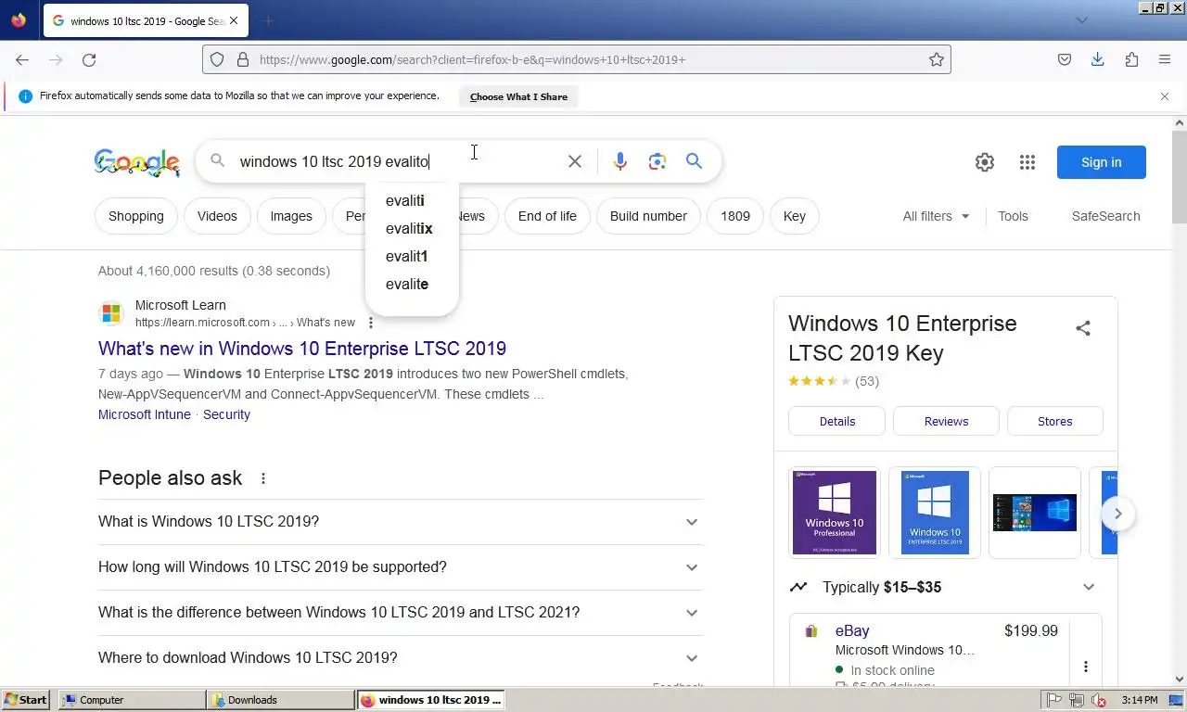
Task: Select the Windows 10 Professional thumbnail
Action: [x=834, y=513]
